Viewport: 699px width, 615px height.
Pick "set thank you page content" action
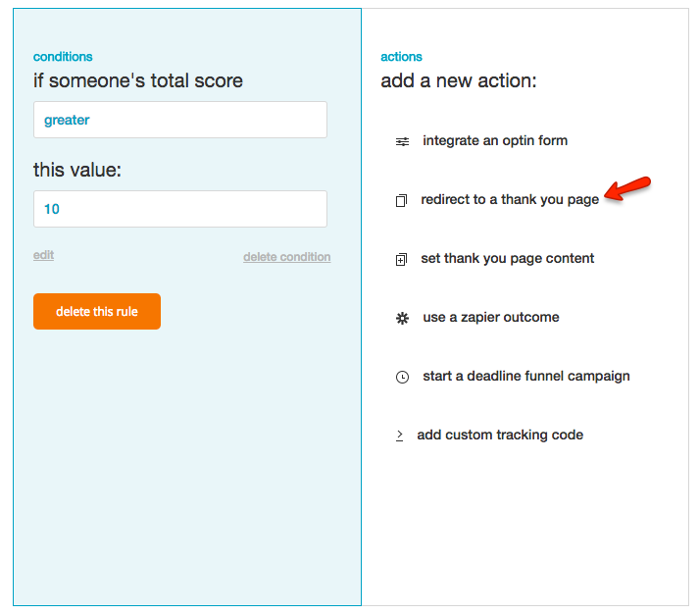(508, 258)
